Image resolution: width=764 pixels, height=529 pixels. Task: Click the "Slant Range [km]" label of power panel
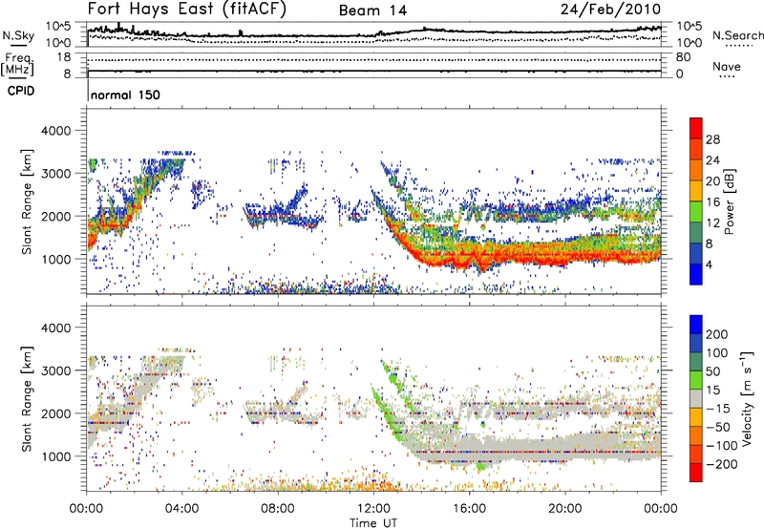coord(27,201)
